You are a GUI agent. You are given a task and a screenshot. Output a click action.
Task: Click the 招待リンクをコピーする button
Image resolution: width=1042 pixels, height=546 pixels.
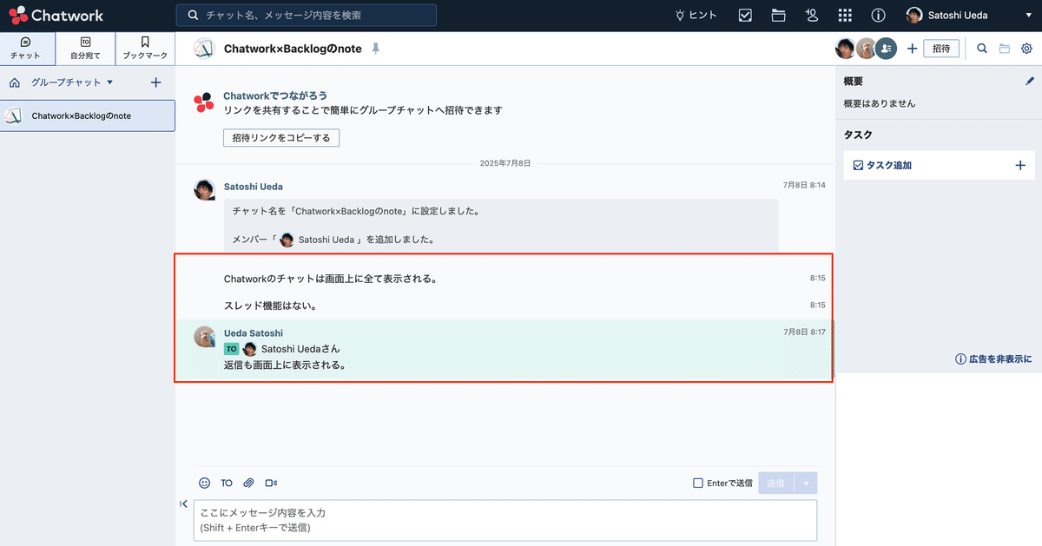280,137
